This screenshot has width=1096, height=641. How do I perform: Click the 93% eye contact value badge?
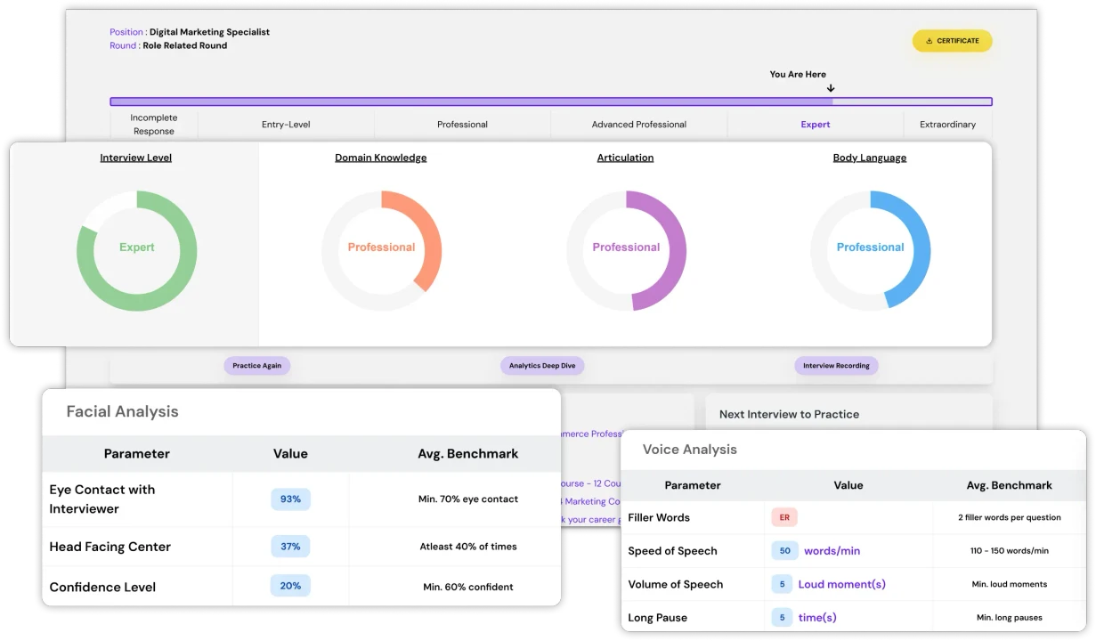(x=290, y=499)
